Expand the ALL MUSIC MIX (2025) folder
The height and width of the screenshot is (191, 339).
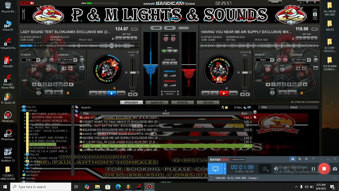pyautogui.click(x=25, y=124)
